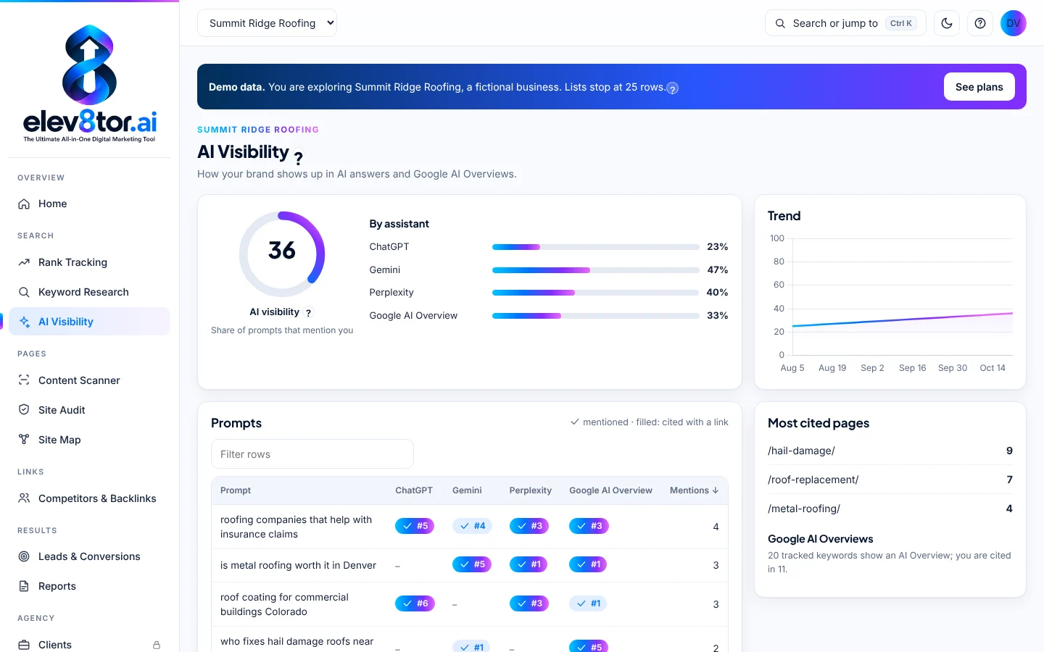The height and width of the screenshot is (652, 1044).
Task: Click the ChatGPT #5 badge in the insurance claims row
Action: click(x=415, y=526)
